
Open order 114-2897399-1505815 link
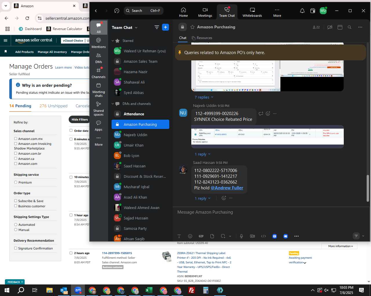pyautogui.click(x=117, y=253)
